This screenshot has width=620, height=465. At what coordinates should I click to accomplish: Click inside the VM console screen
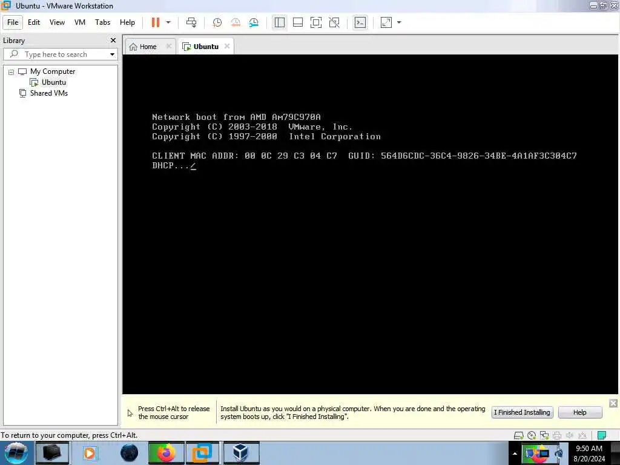[371, 224]
